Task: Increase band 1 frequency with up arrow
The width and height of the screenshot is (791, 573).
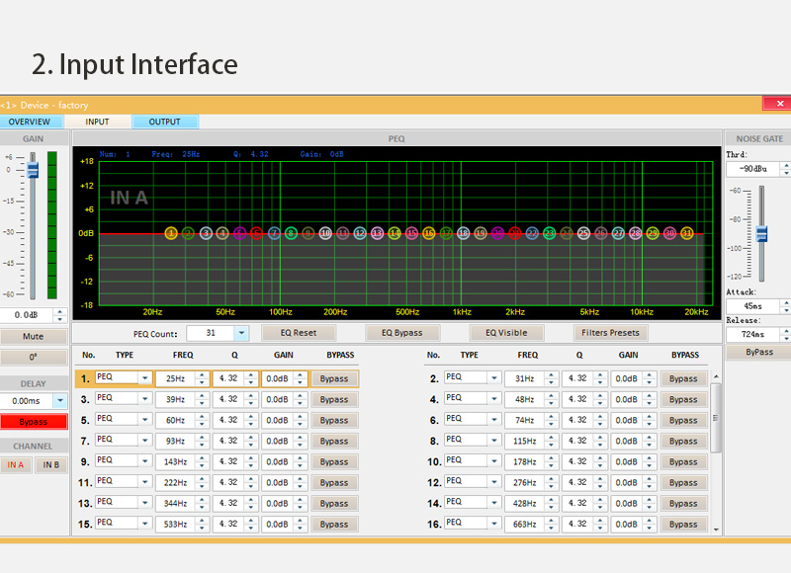Action: [x=203, y=374]
